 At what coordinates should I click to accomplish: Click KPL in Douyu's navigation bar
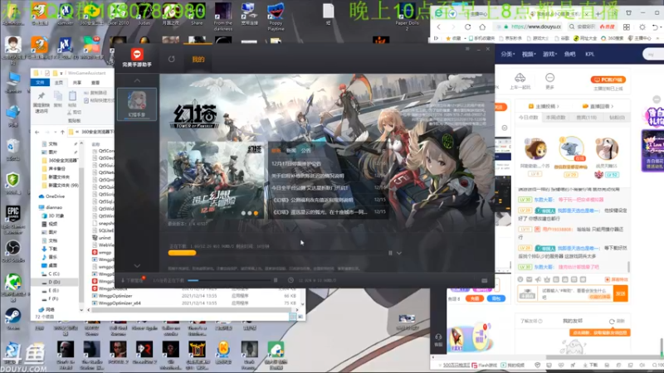coord(589,54)
